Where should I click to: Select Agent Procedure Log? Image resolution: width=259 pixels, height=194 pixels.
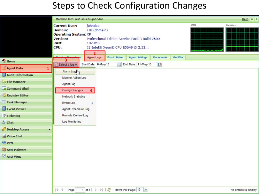75,109
